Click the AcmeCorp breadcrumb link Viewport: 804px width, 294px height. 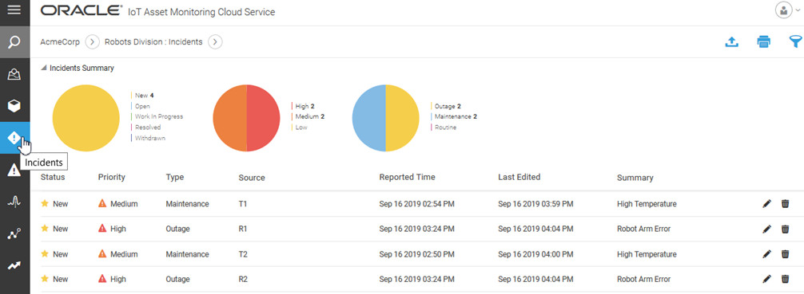pos(60,42)
